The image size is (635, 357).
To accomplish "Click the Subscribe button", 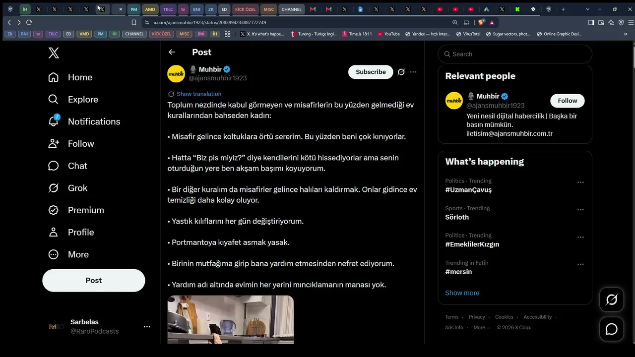I will pos(371,72).
